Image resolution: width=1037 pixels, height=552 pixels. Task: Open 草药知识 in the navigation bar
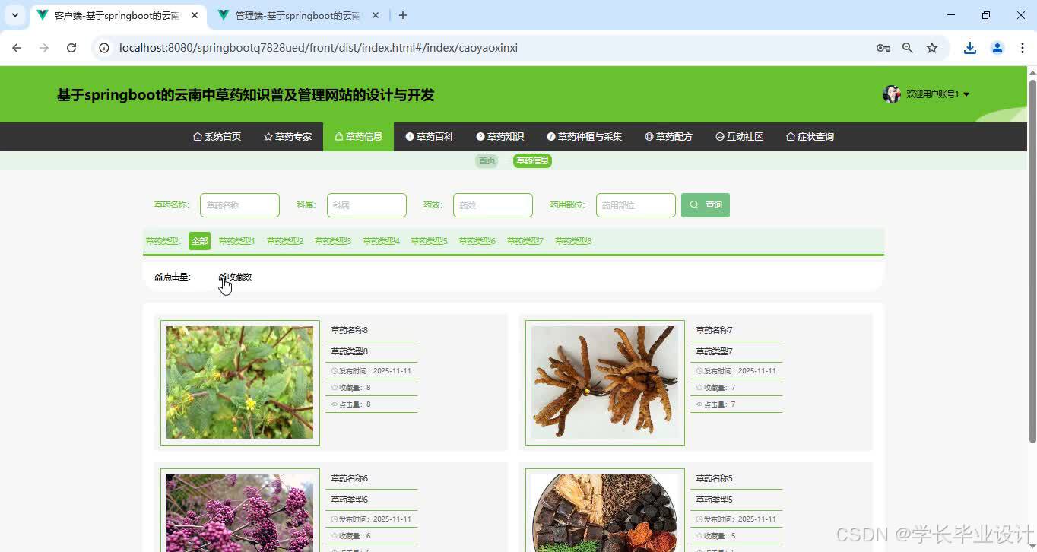pos(500,137)
